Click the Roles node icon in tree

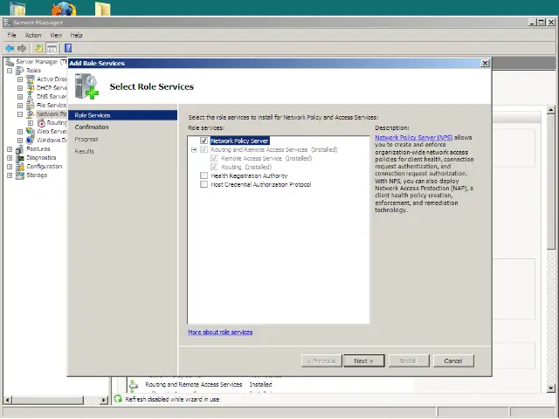pyautogui.click(x=20, y=71)
